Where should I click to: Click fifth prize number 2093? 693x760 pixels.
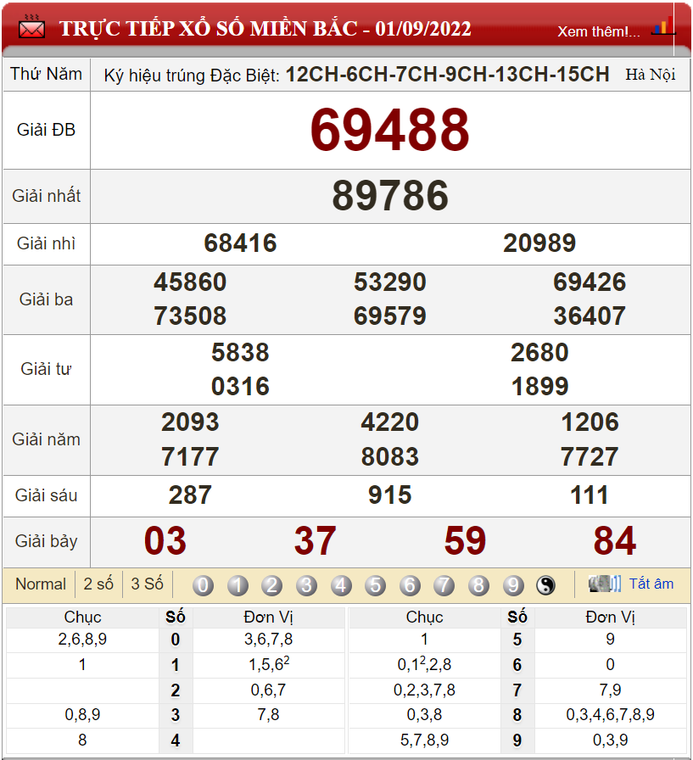[x=190, y=422]
